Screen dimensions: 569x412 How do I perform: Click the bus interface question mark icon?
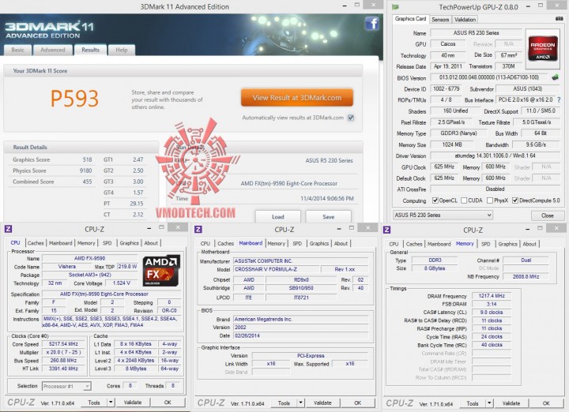(x=559, y=99)
